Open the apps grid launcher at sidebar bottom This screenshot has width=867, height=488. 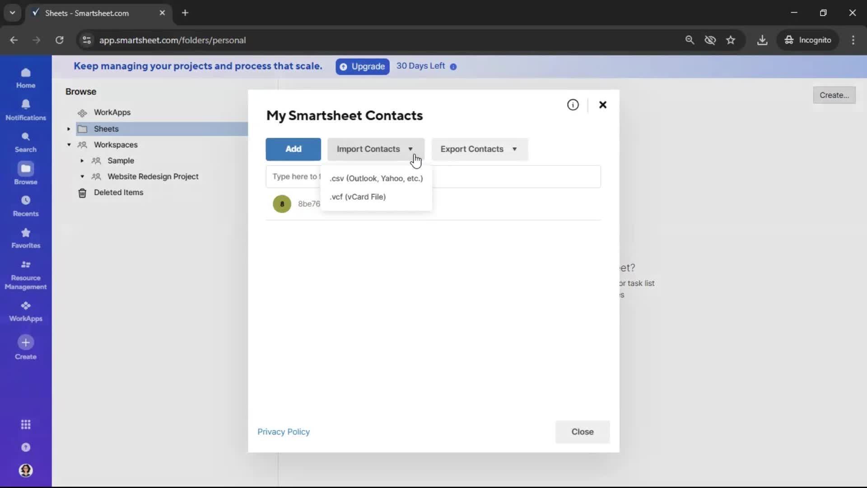tap(26, 425)
